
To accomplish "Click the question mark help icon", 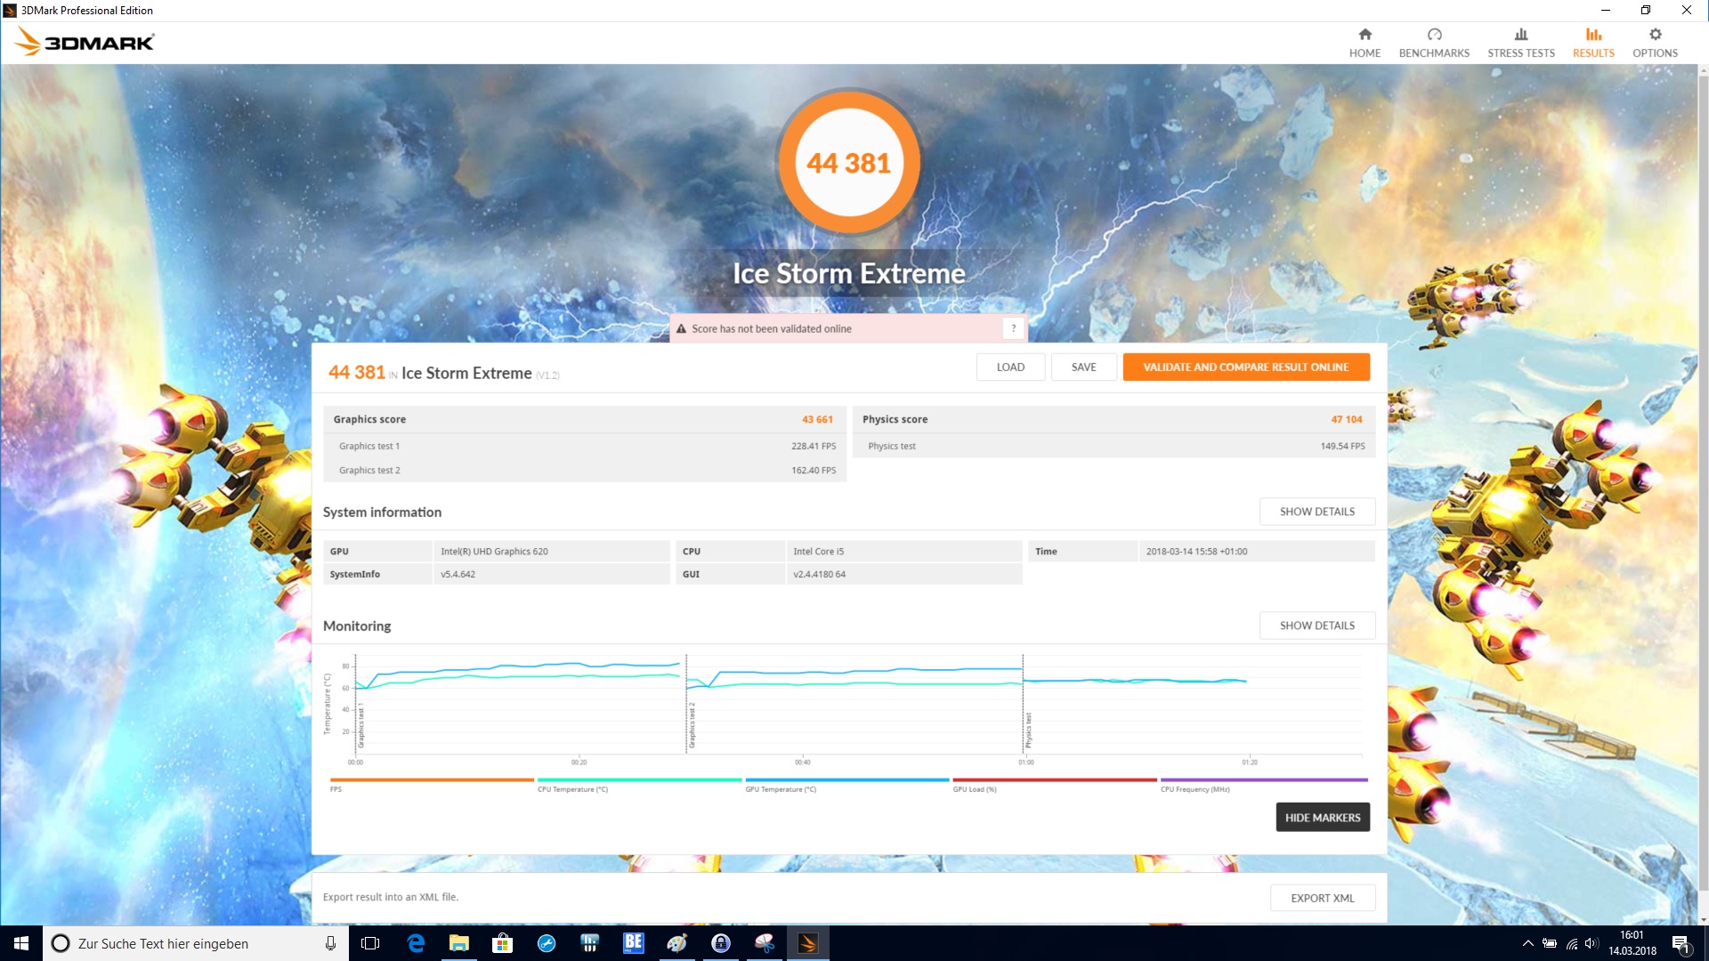I will point(1013,328).
